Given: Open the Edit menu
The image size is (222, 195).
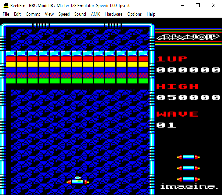Looking at the screenshot, I should (17, 14).
